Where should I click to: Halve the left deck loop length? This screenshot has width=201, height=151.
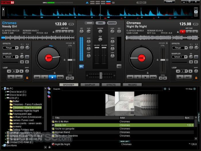pyautogui.click(x=9, y=71)
